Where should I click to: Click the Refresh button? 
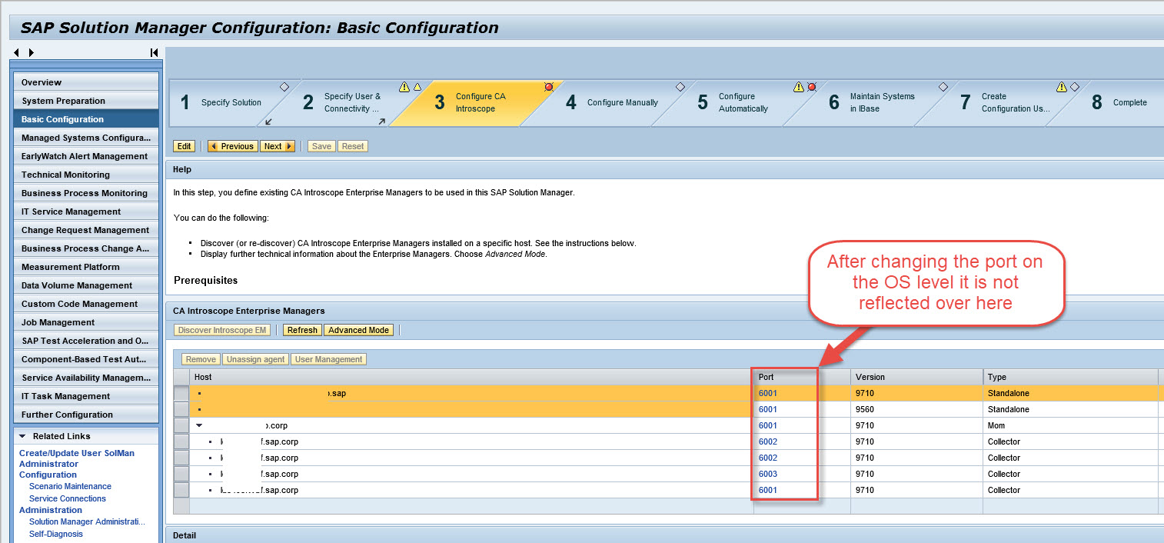(x=302, y=330)
